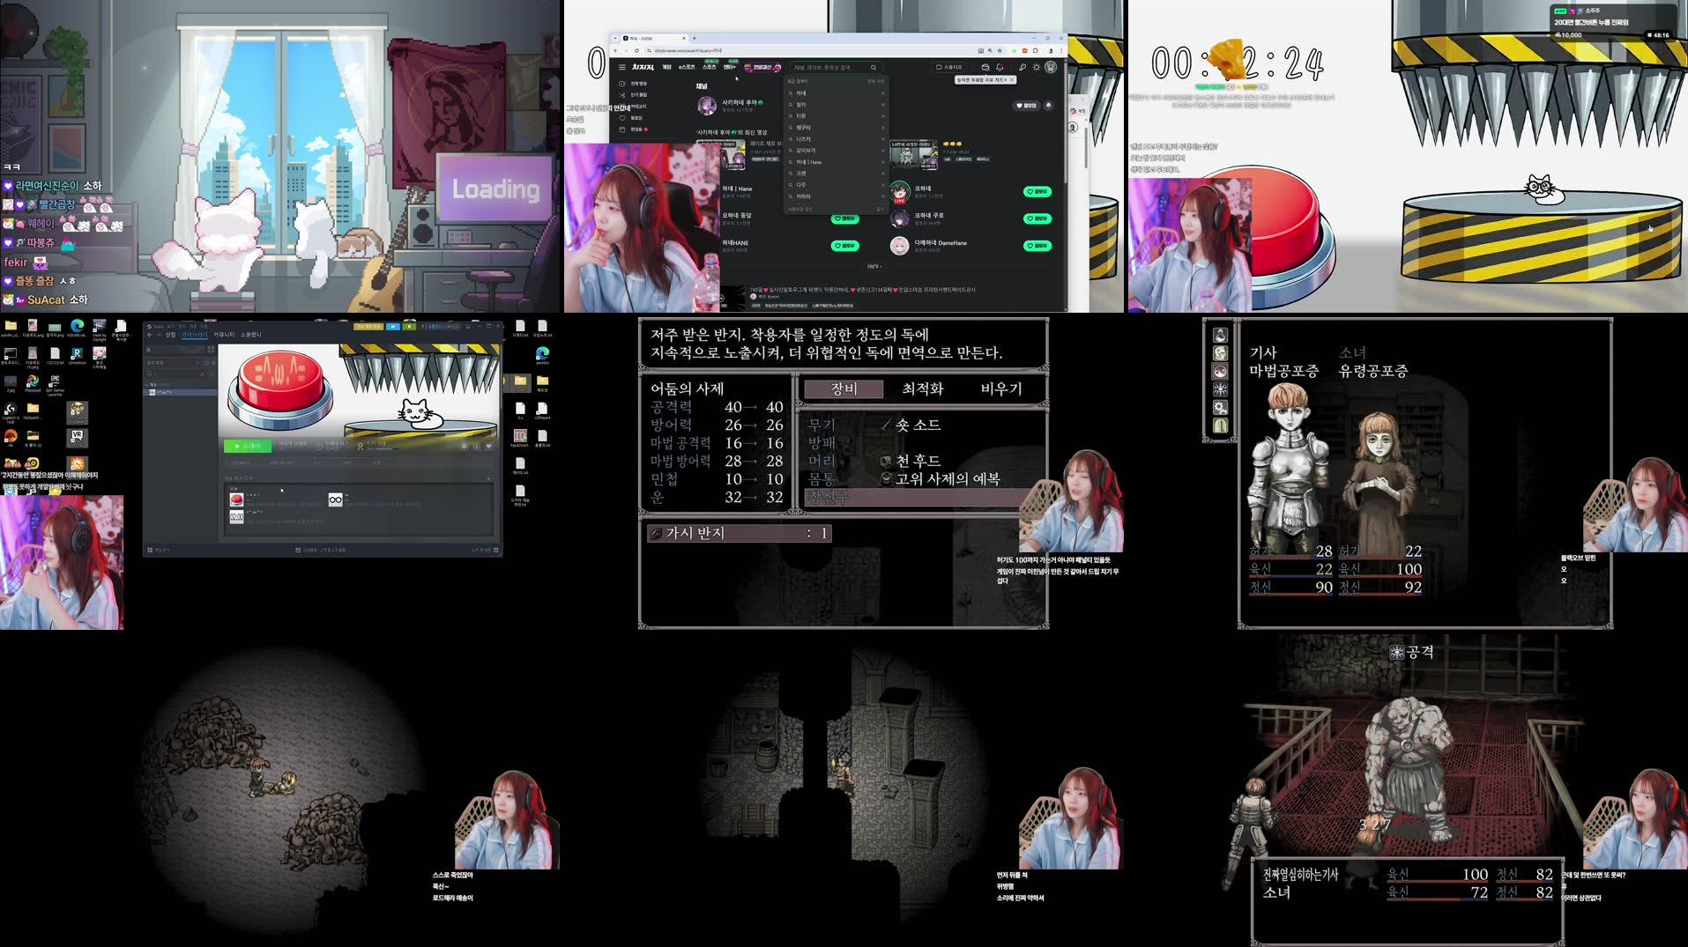The width and height of the screenshot is (1688, 947).
Task: Select the door exit icon in the game sidebar
Action: click(1220, 425)
